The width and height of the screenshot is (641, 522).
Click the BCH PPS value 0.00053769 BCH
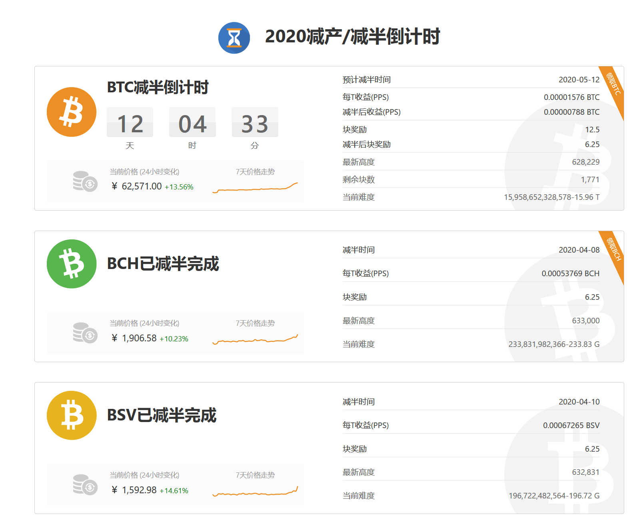[x=571, y=273]
